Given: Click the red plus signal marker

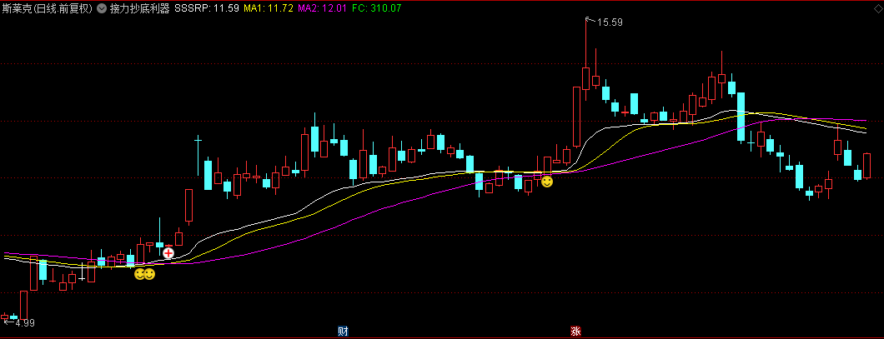Looking at the screenshot, I should tap(168, 253).
